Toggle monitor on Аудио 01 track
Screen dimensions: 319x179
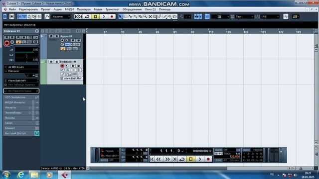[66, 40]
